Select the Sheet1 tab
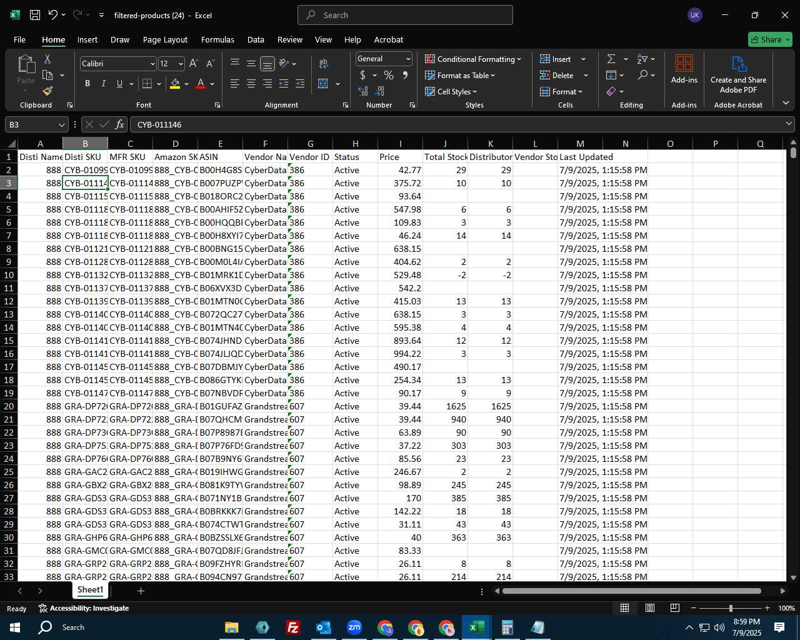800x640 pixels. [x=90, y=590]
